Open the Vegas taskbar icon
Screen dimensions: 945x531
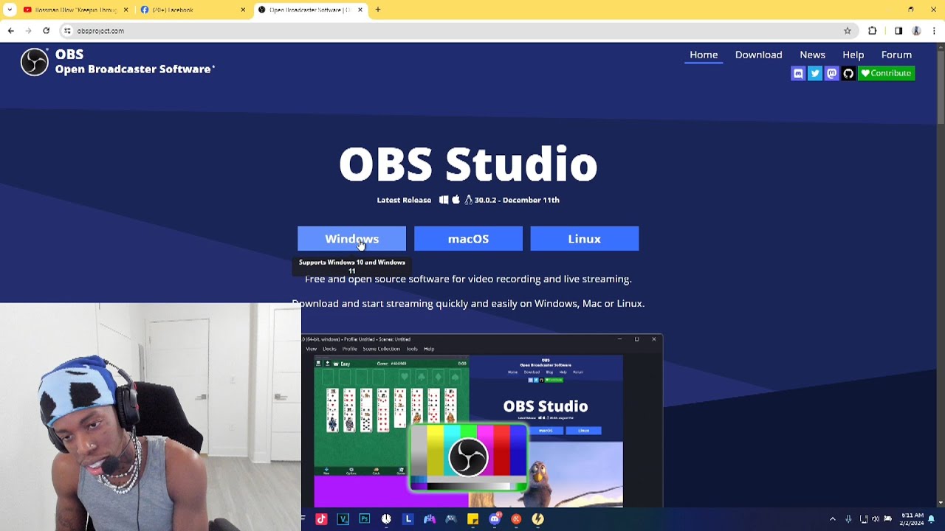pyautogui.click(x=343, y=519)
